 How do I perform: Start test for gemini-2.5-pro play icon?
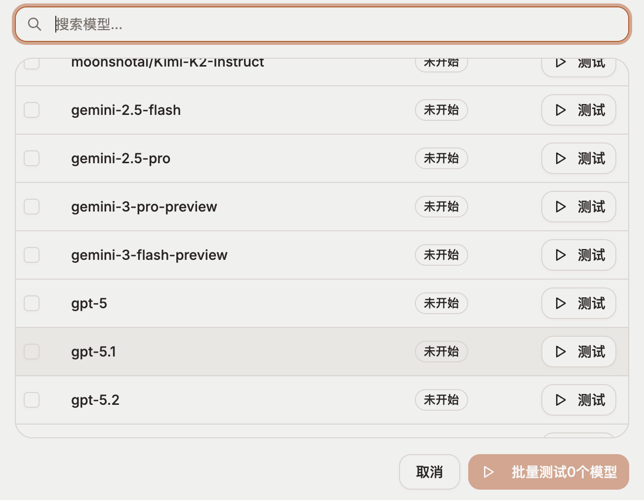561,158
